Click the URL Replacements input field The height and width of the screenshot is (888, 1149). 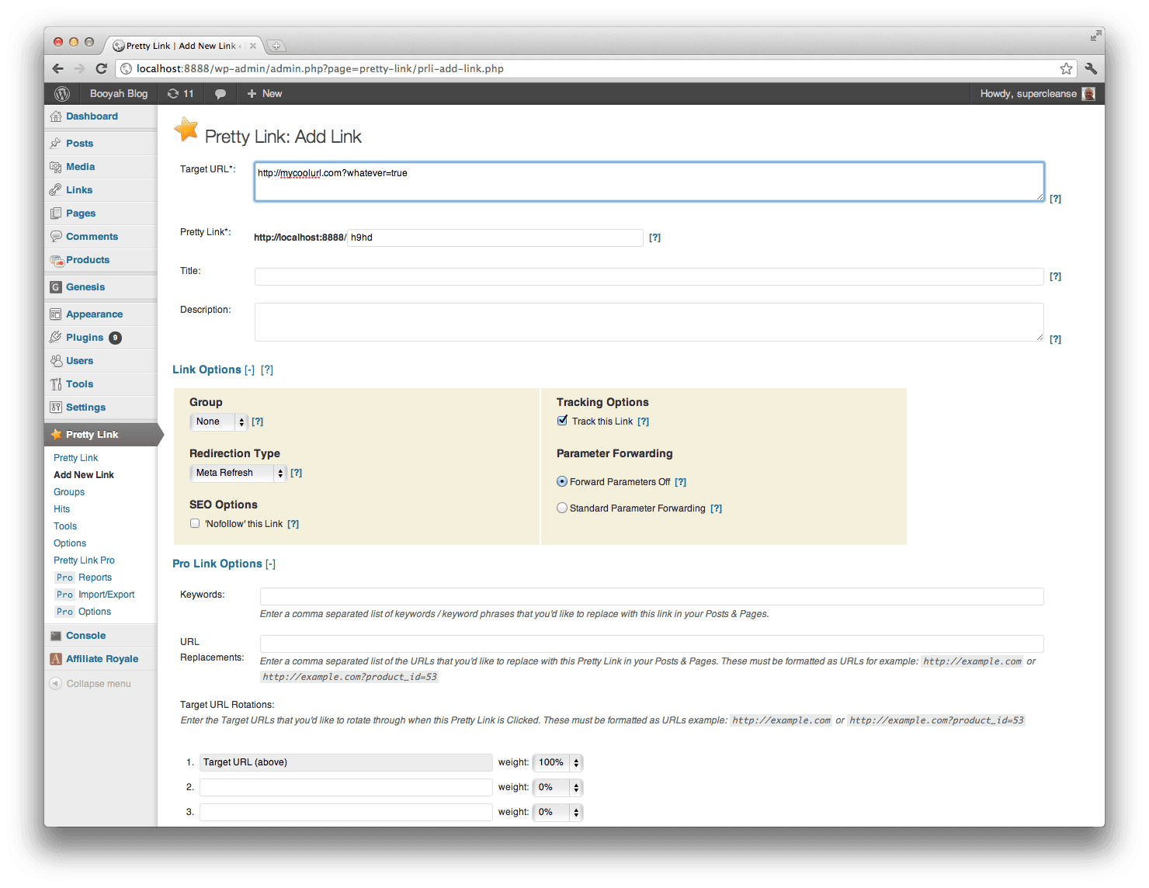coord(652,643)
